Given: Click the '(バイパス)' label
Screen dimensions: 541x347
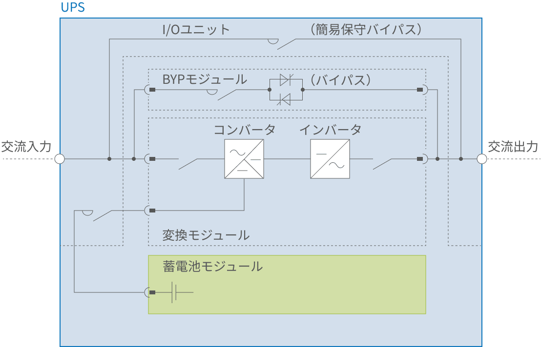Looking at the screenshot, I should 340,80.
